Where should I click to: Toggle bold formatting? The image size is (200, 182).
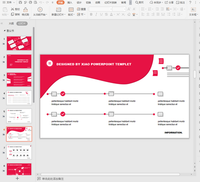pyautogui.click(x=91, y=14)
